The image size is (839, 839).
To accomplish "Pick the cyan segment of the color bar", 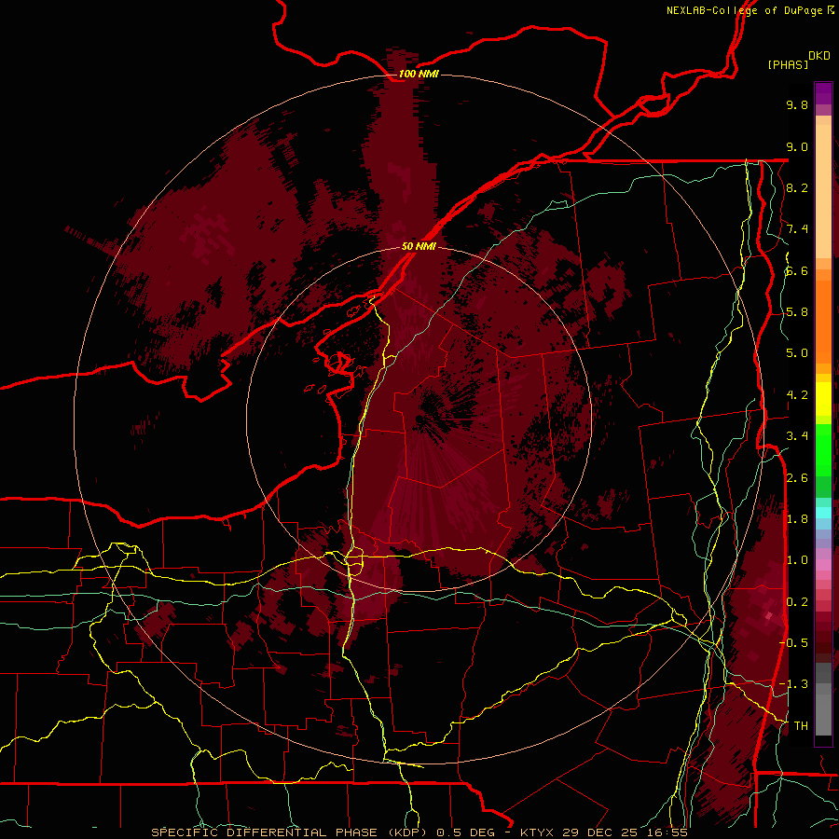I will click(x=823, y=513).
